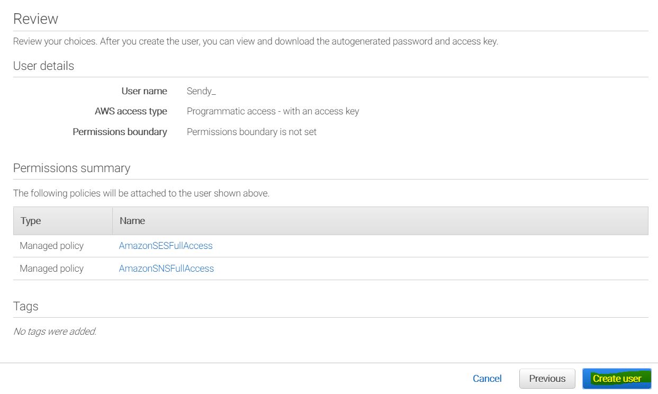Screen dimensions: 658x394
Task: Click the Name column header
Action: pyautogui.click(x=132, y=221)
